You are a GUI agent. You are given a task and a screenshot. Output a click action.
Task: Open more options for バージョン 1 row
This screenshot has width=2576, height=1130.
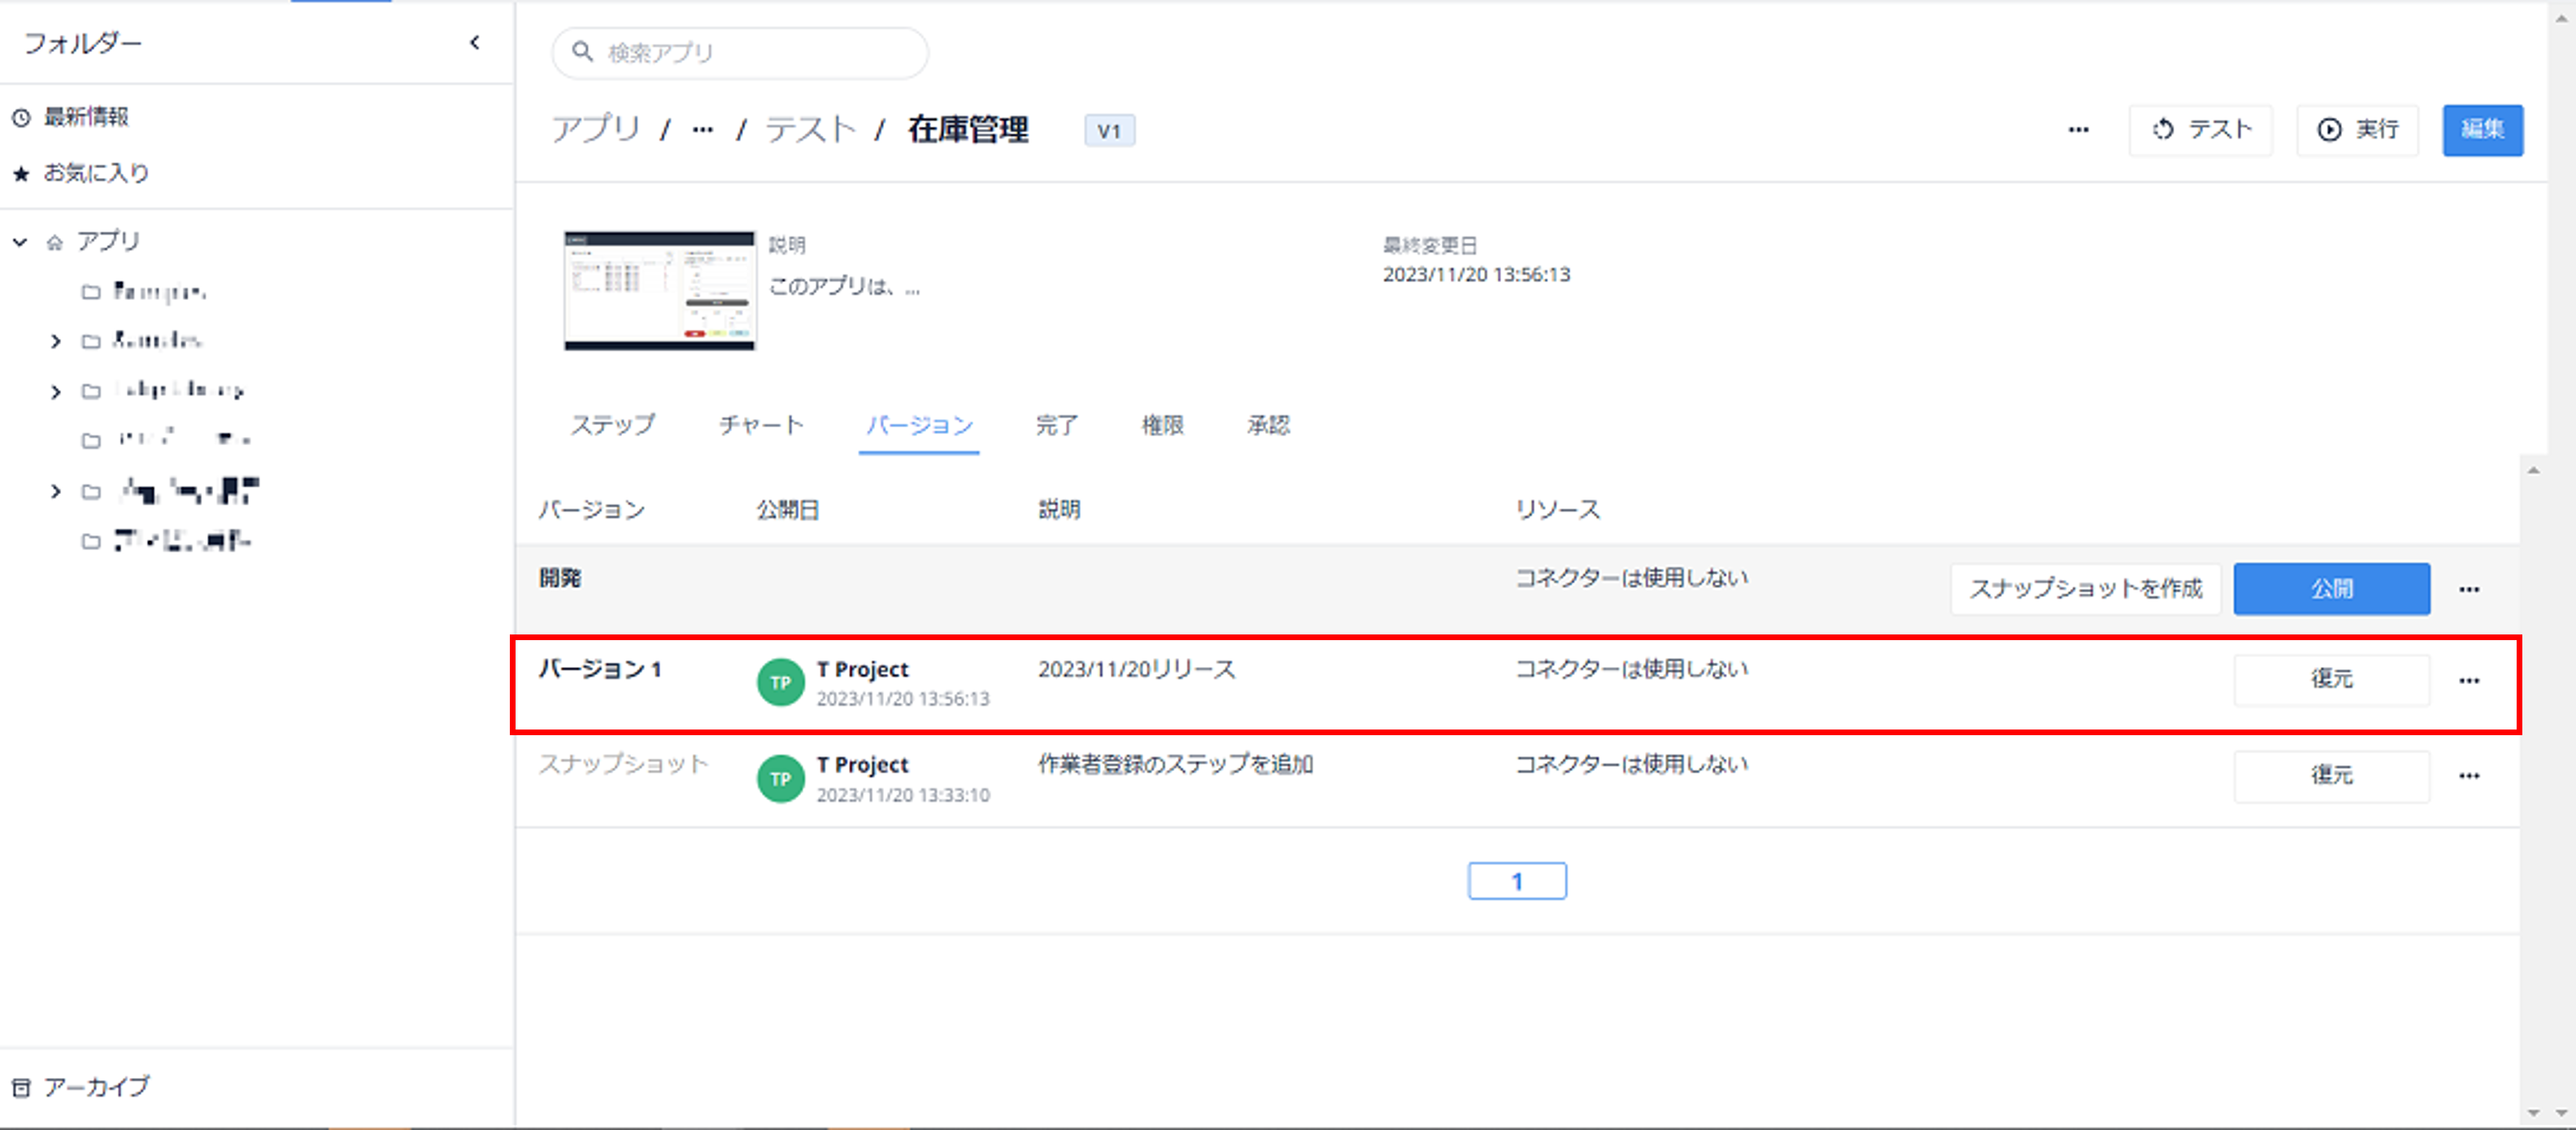pos(2469,681)
